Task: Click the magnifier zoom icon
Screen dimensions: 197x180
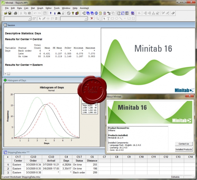Action: click(x=97, y=18)
